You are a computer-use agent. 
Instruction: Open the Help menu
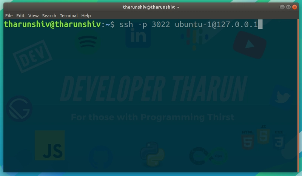point(86,15)
